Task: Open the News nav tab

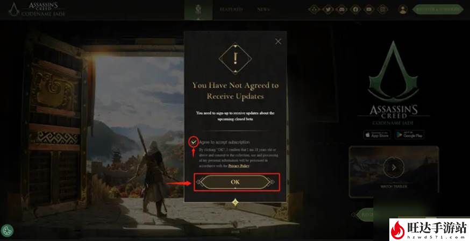Action: point(264,10)
